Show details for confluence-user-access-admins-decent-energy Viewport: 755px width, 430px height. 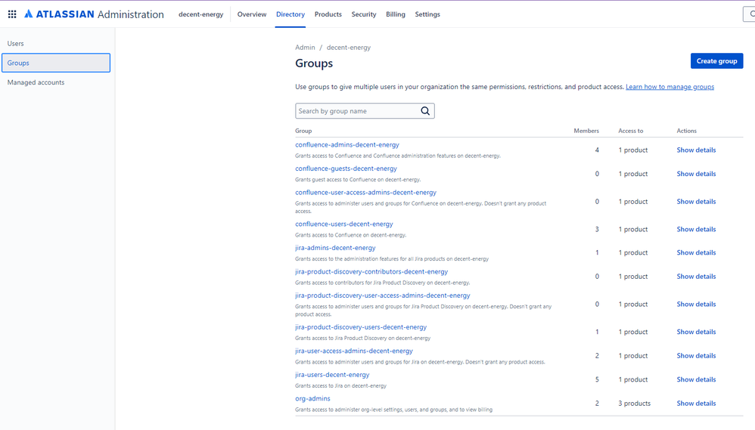pos(696,202)
